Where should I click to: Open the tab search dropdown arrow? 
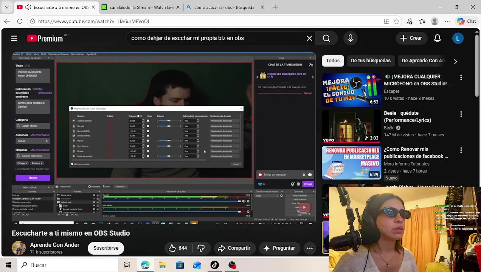point(7,7)
